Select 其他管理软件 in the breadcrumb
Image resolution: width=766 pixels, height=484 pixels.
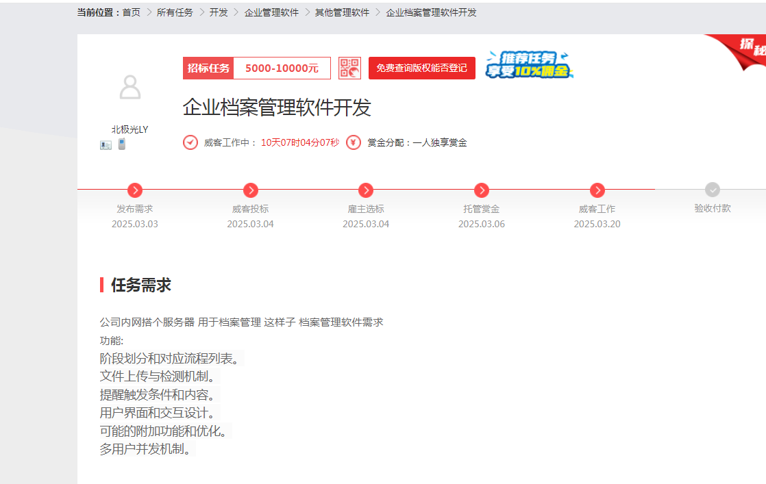click(x=342, y=12)
